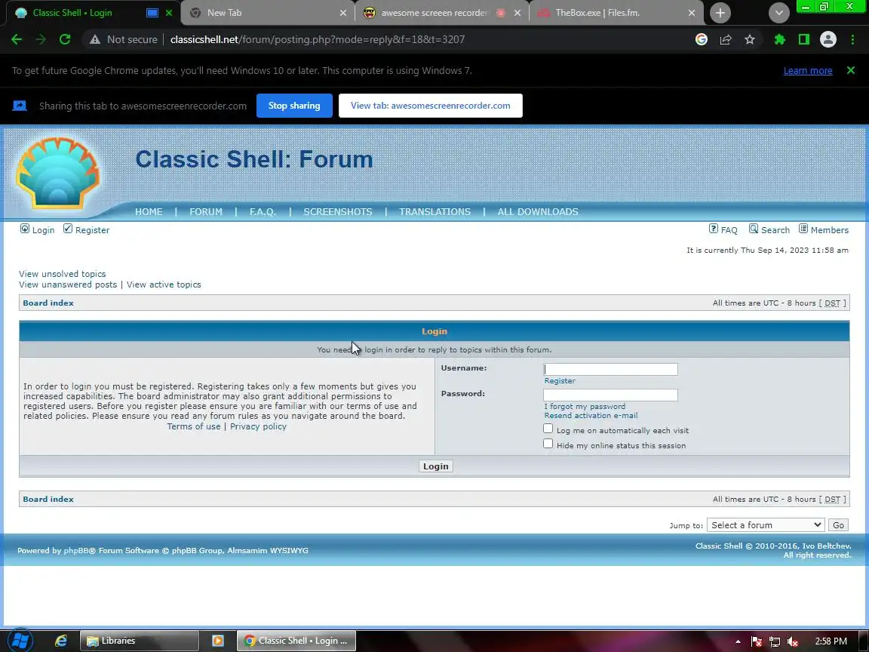Click the taskbar clock showing 2:58 PM
This screenshot has width=869, height=652.
[831, 641]
